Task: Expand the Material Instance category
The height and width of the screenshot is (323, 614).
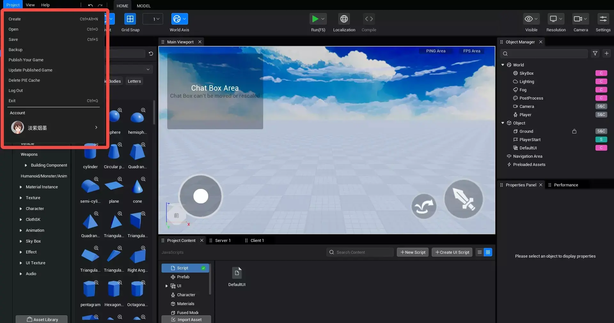Action: (21, 187)
